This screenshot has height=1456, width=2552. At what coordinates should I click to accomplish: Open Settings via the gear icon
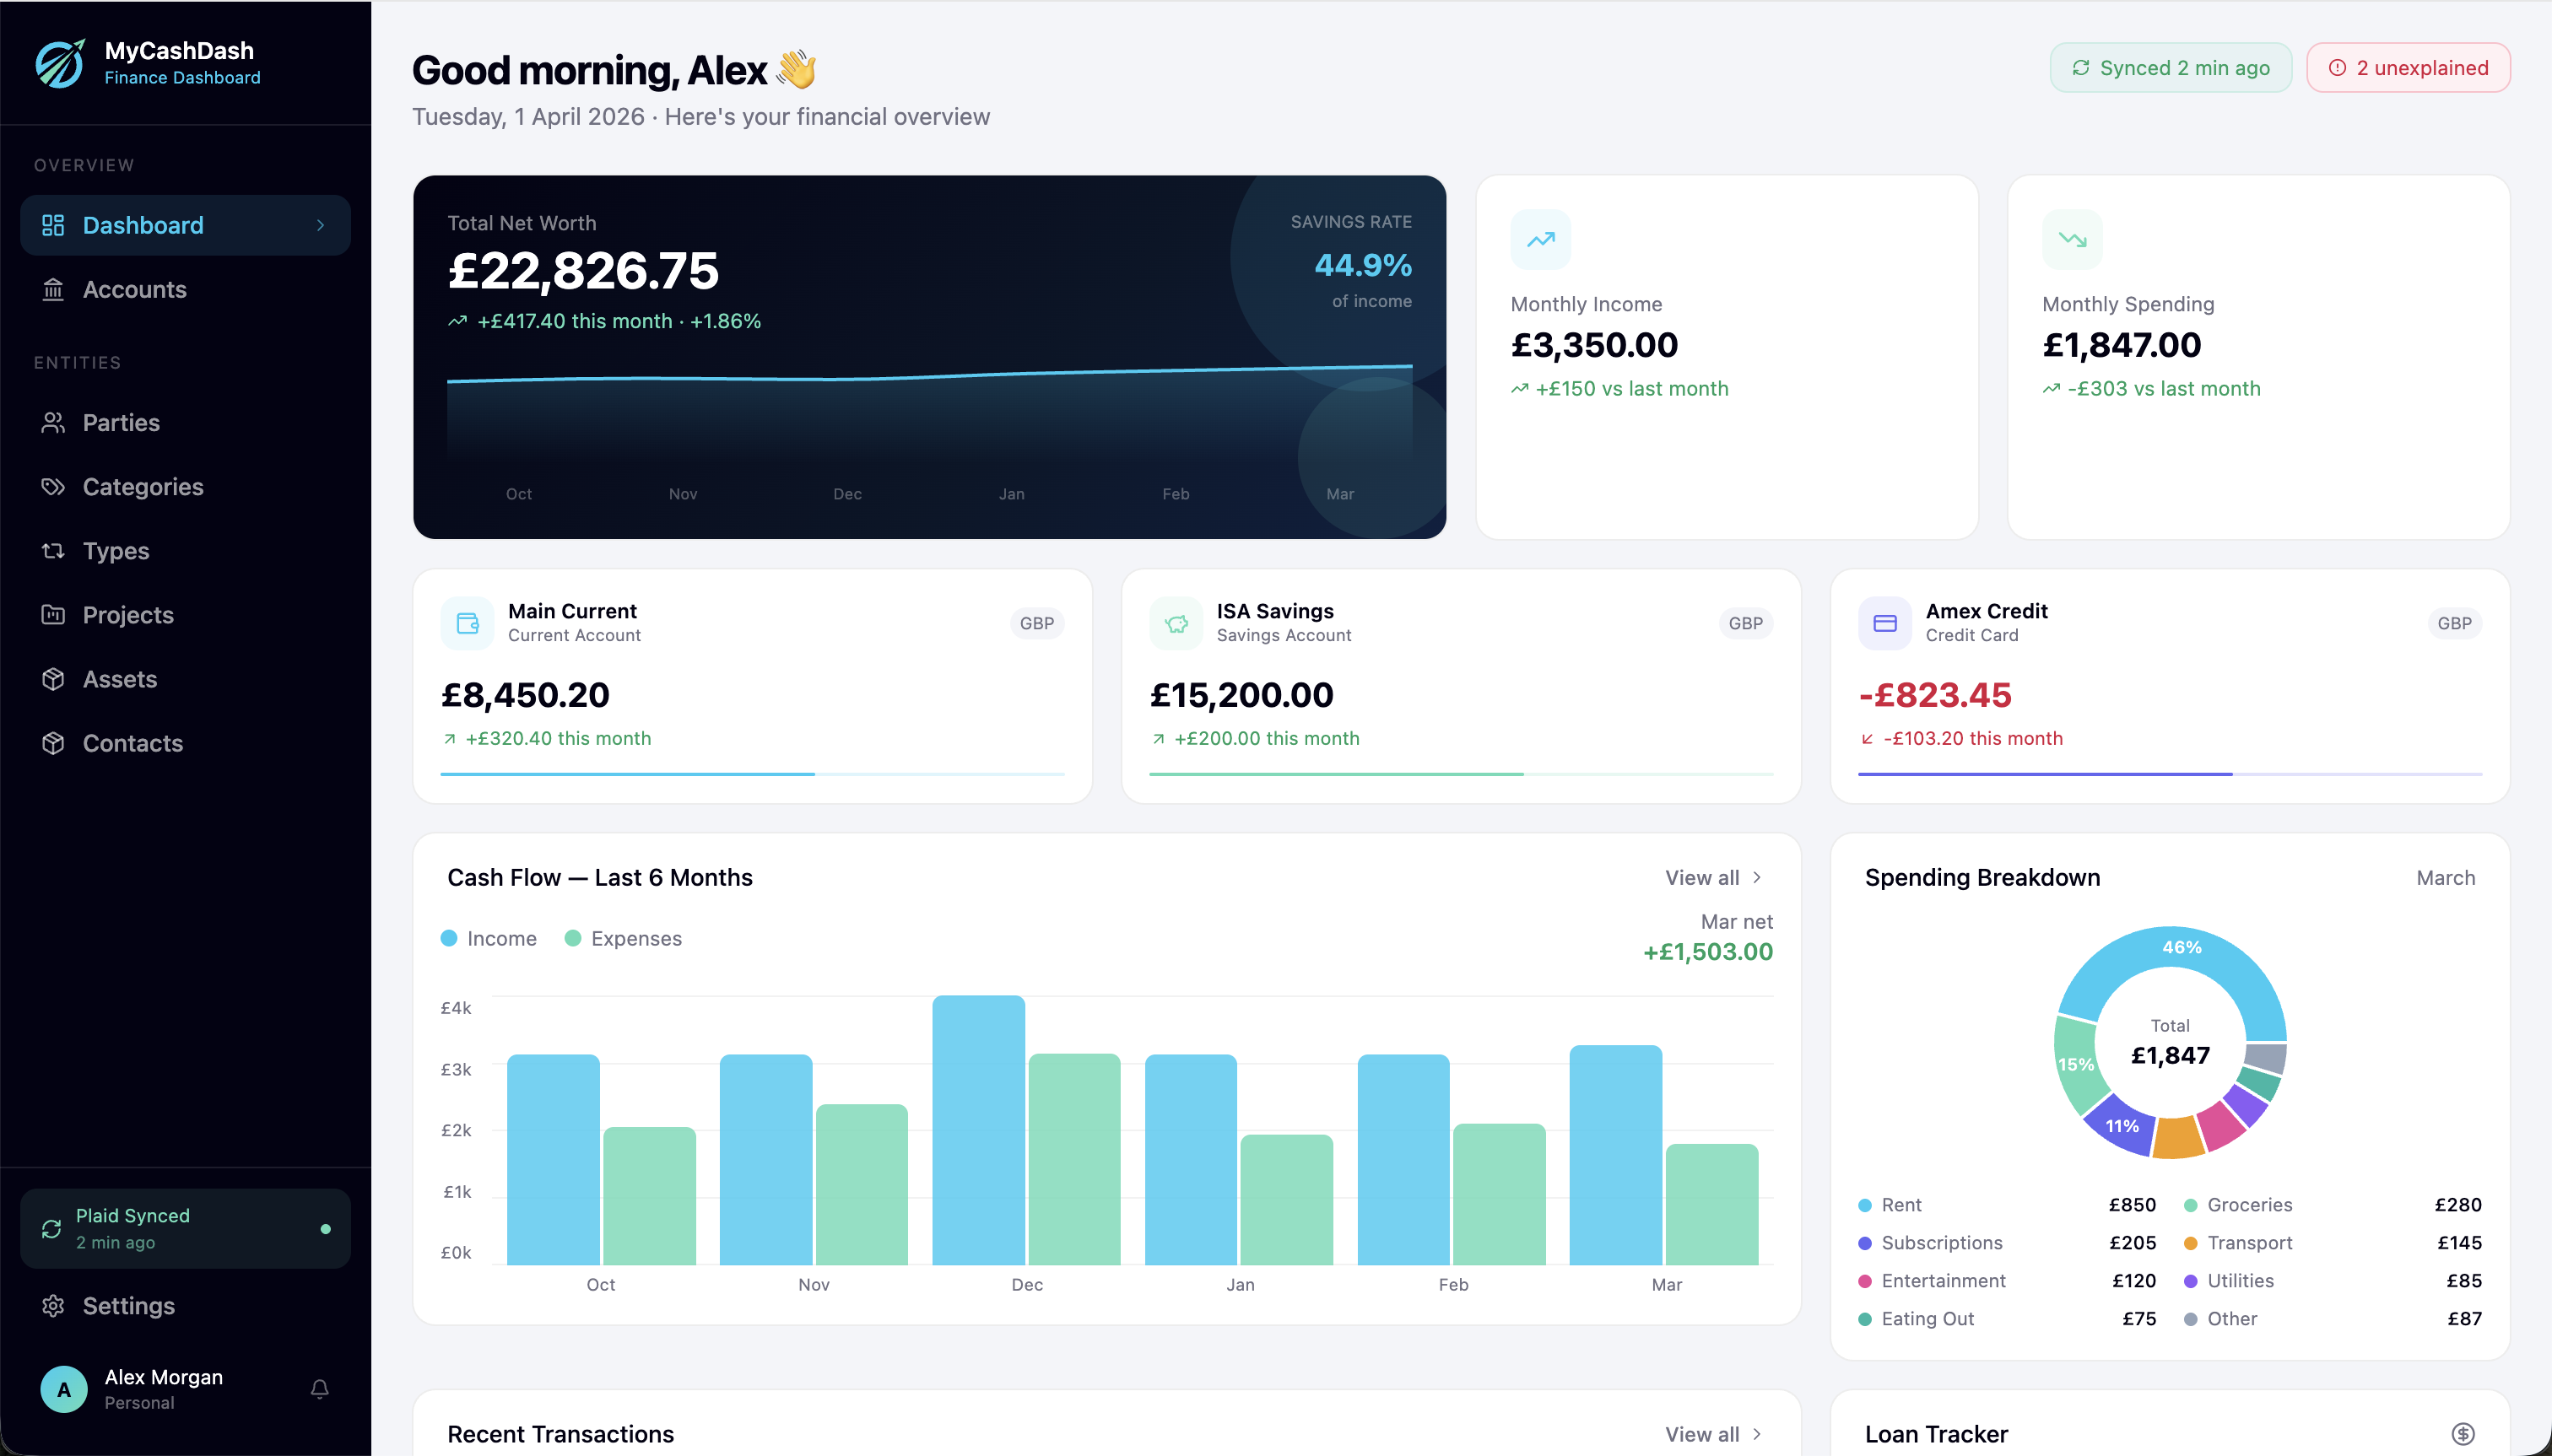(x=54, y=1305)
